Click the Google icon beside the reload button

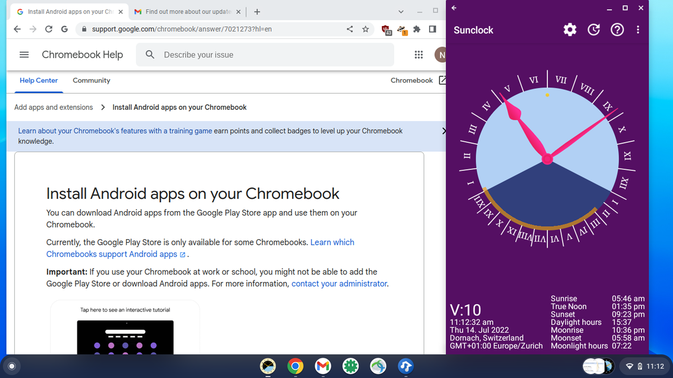(x=64, y=29)
